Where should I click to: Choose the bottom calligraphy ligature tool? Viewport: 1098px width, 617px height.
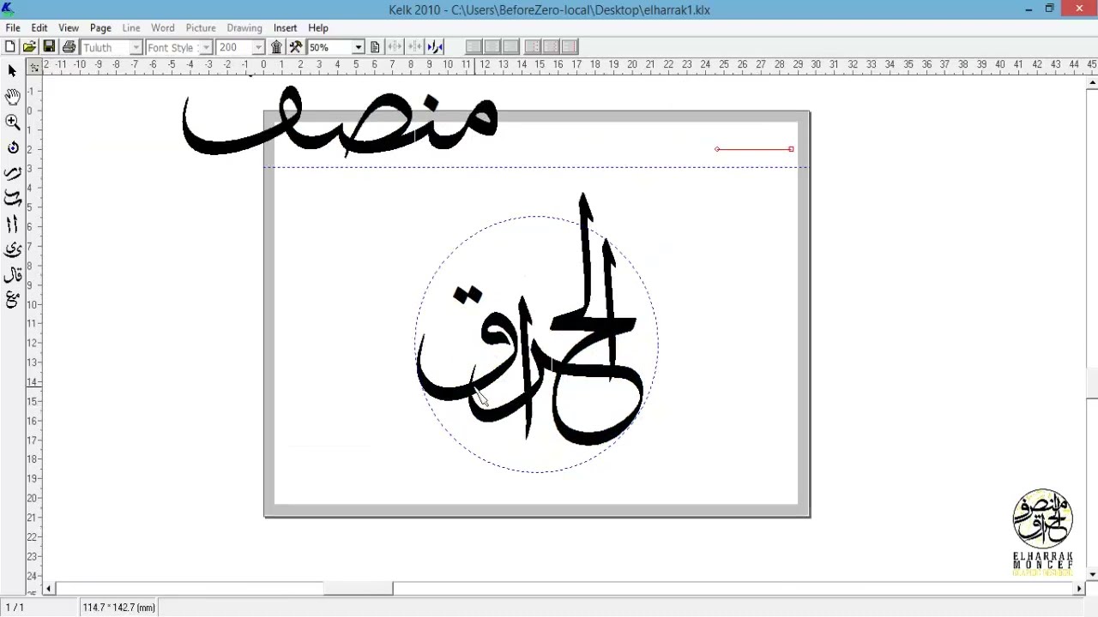click(x=12, y=300)
